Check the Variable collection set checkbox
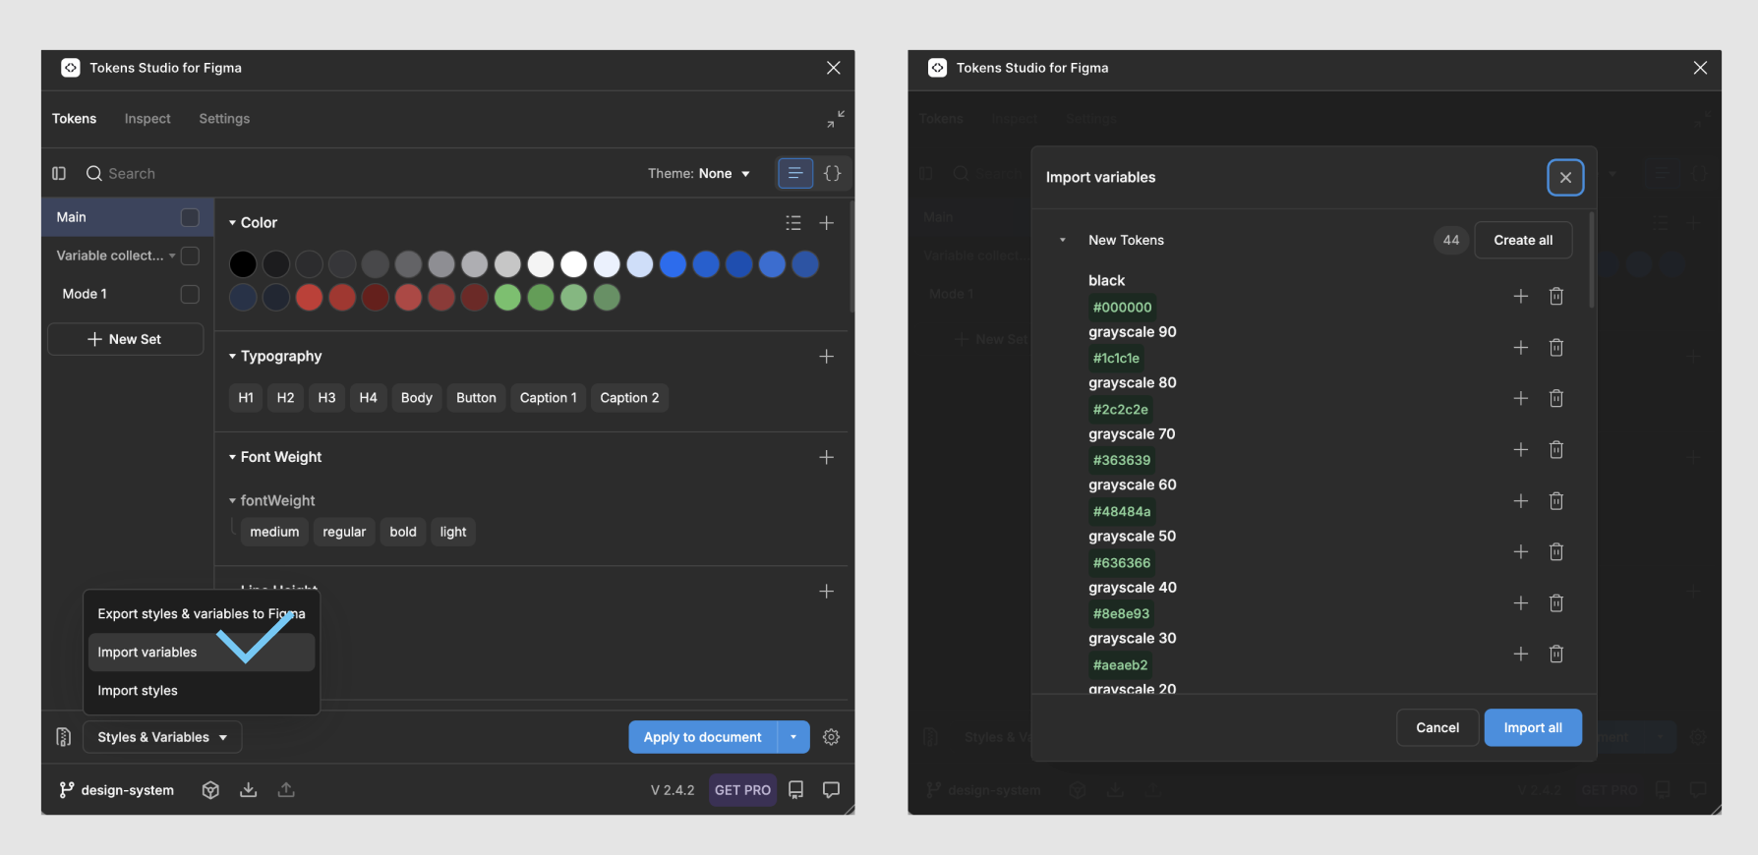The height and width of the screenshot is (855, 1758). tap(191, 256)
